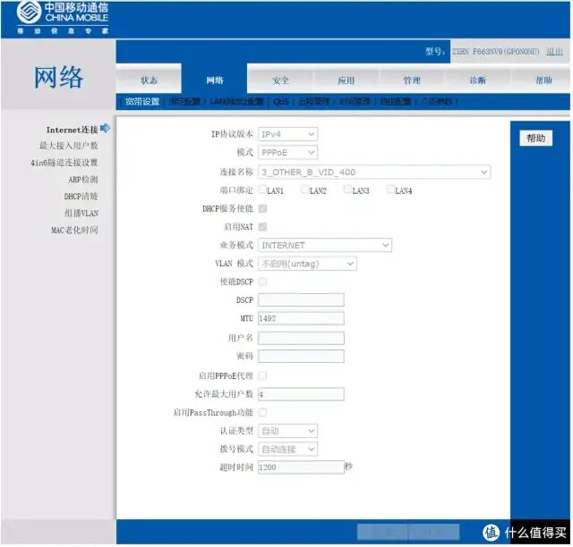
Task: Click the 退出 logout link
Action: coord(554,52)
